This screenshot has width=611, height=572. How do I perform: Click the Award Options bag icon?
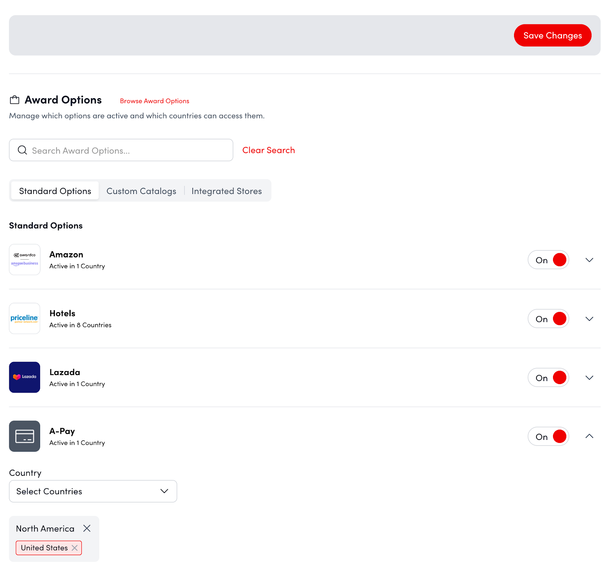click(x=15, y=100)
